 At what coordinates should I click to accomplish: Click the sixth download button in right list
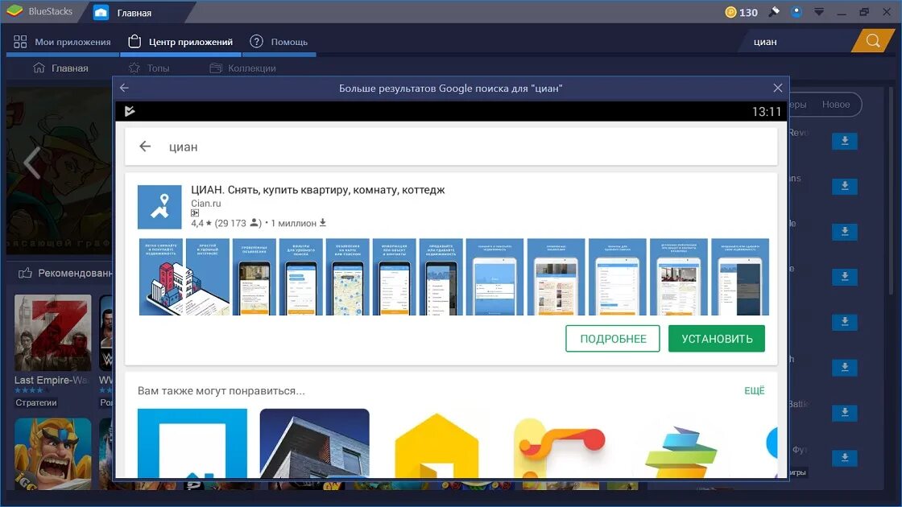[845, 367]
